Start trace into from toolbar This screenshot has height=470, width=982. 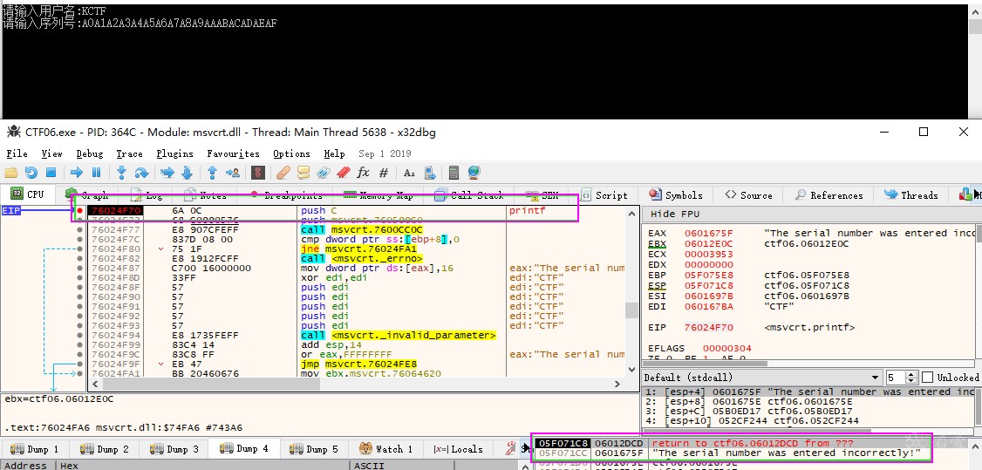(x=167, y=173)
